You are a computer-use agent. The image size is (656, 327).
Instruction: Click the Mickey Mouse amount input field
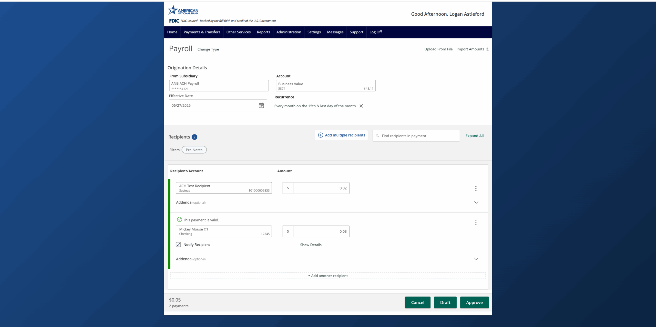coord(321,231)
